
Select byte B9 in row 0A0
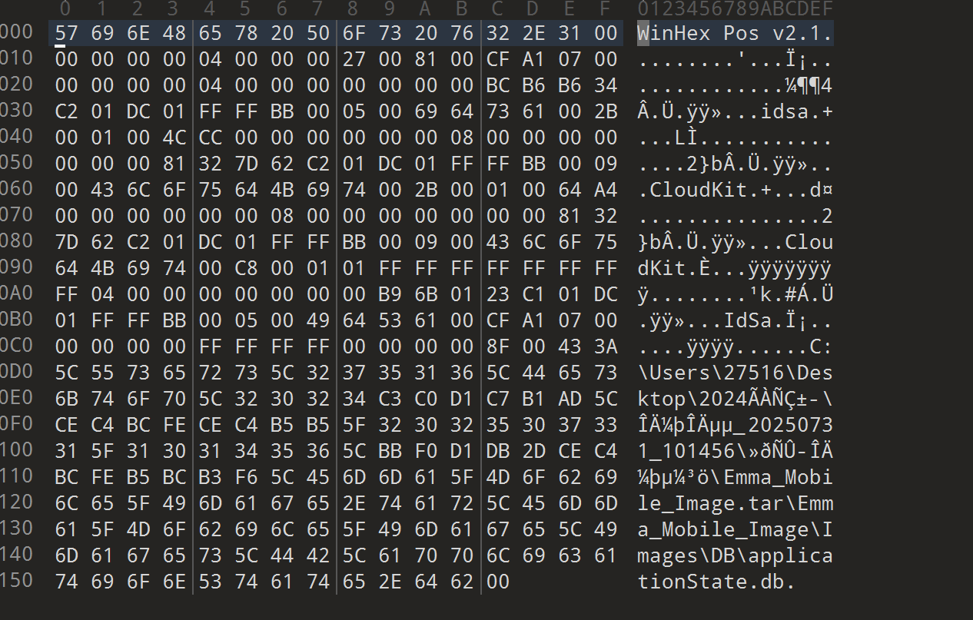389,294
